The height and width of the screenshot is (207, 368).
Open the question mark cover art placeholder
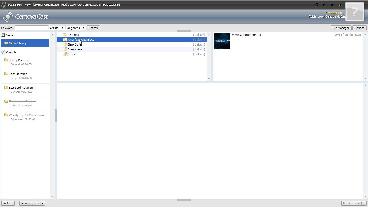355,12
